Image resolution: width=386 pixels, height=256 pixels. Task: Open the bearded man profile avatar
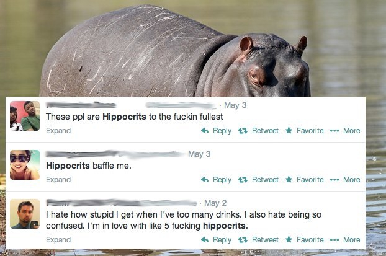[x=25, y=214]
